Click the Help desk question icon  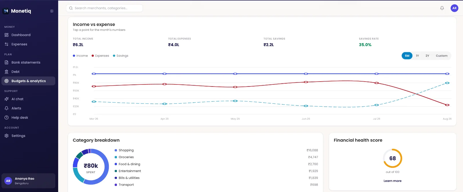[x=6, y=117]
